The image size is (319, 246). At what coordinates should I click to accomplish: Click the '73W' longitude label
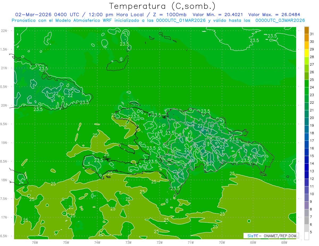click(x=128, y=242)
